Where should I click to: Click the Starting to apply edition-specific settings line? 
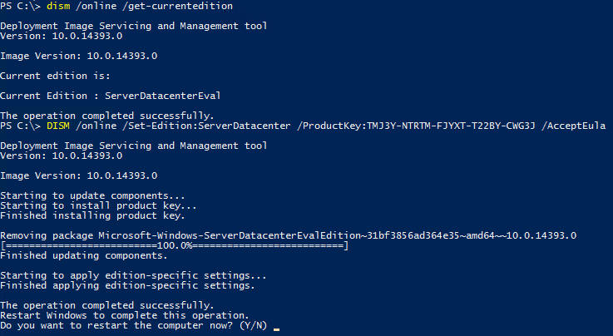point(133,275)
